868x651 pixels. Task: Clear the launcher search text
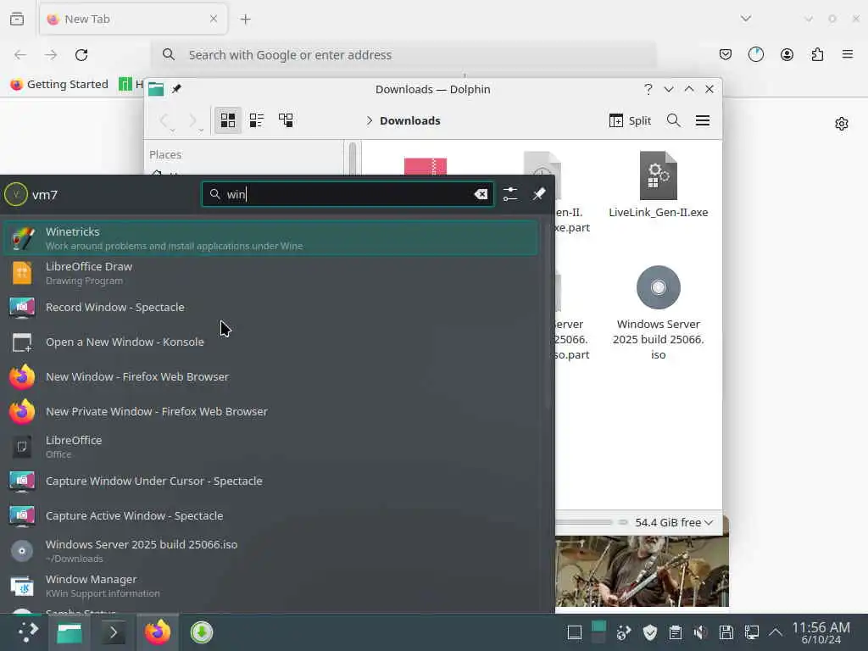[x=481, y=194]
